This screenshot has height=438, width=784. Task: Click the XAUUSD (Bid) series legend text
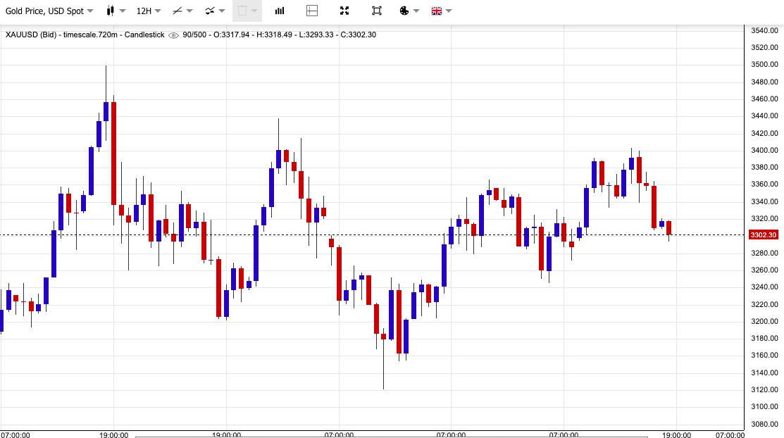click(x=85, y=35)
